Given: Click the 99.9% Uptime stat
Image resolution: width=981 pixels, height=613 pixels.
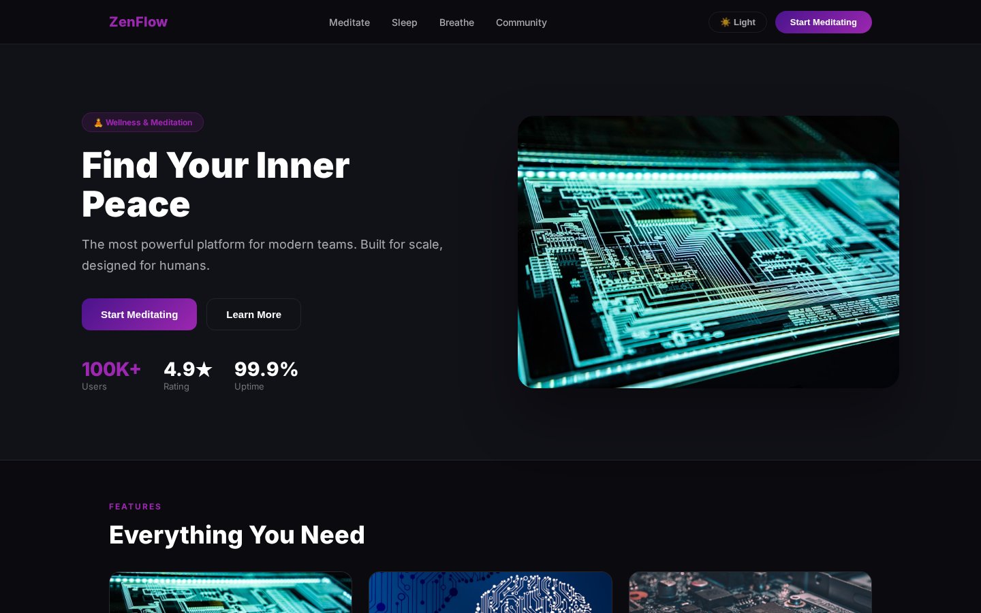Looking at the screenshot, I should click(266, 375).
